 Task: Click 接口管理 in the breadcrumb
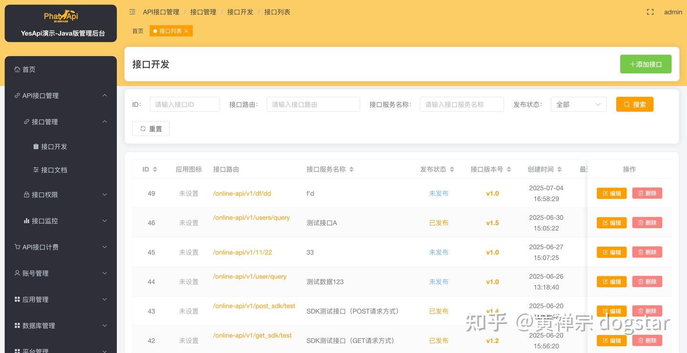click(202, 12)
